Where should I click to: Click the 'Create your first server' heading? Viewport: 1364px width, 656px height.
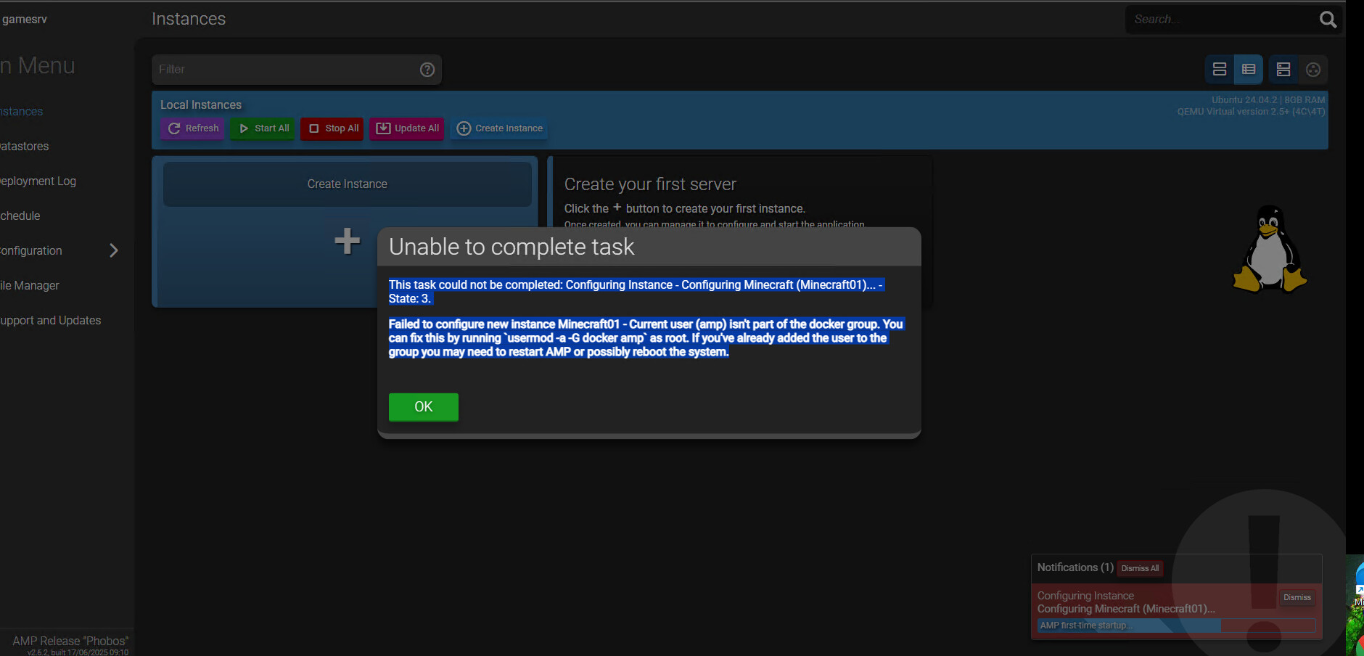tap(650, 184)
